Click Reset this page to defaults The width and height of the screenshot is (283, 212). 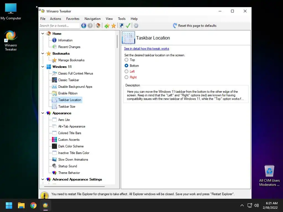click(x=195, y=26)
